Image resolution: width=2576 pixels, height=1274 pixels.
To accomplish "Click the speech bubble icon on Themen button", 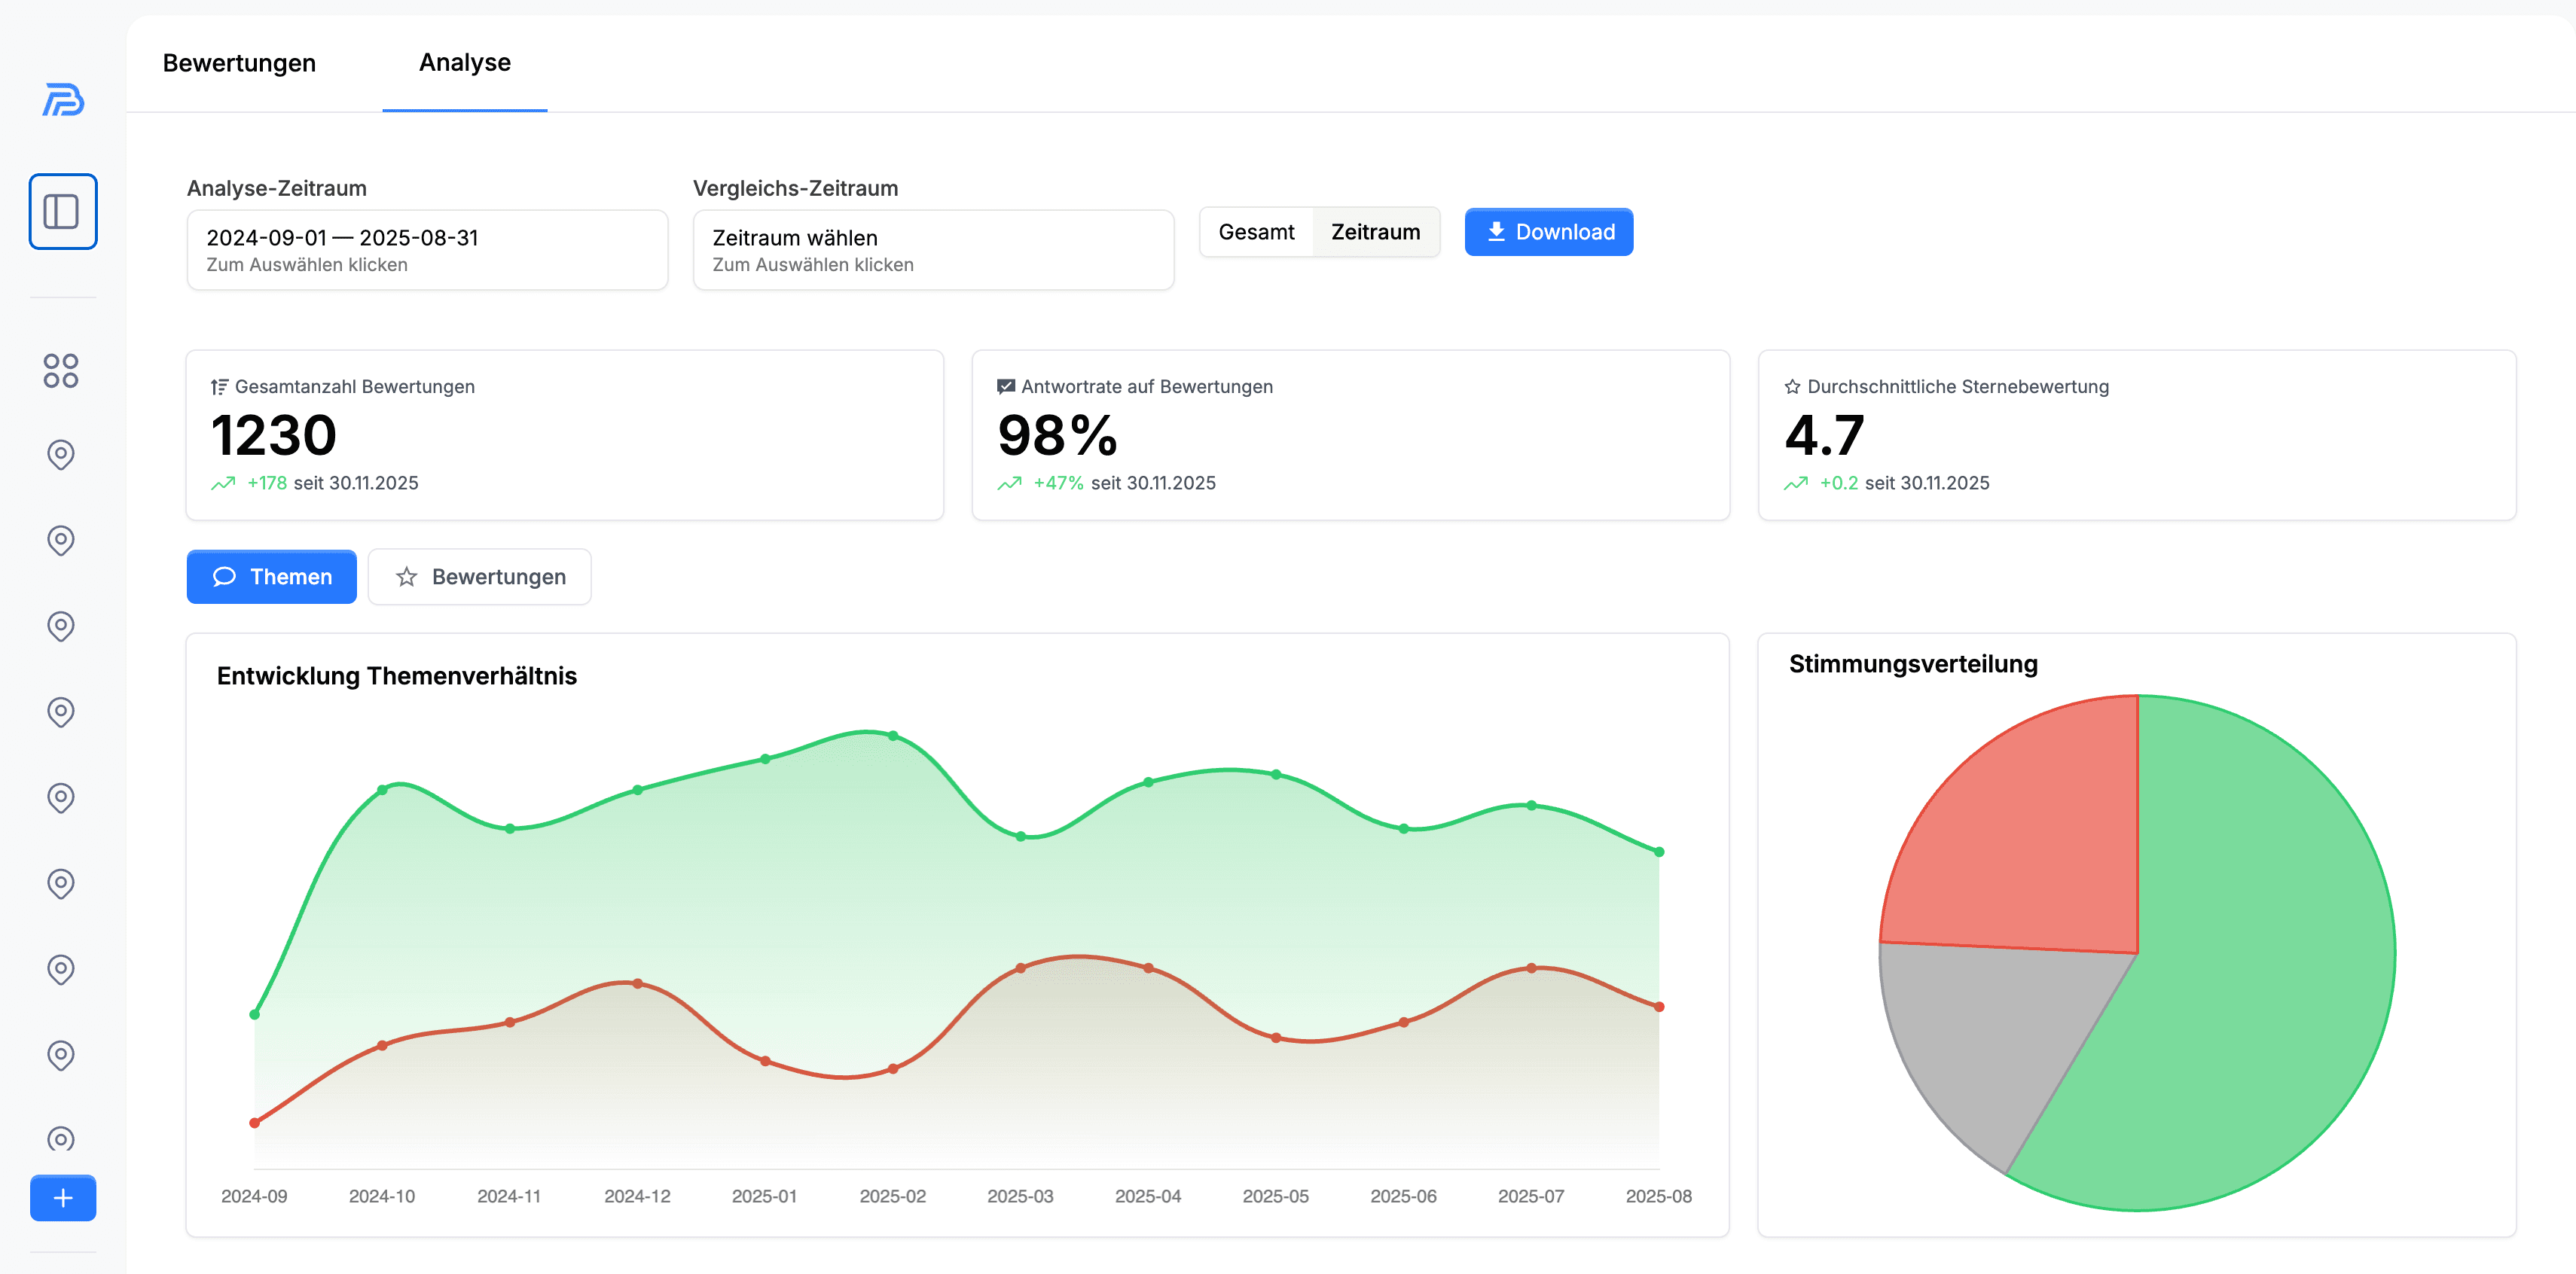I will pos(225,577).
